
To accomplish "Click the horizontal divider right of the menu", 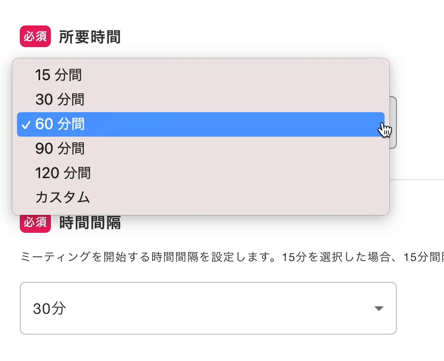I will [417, 180].
